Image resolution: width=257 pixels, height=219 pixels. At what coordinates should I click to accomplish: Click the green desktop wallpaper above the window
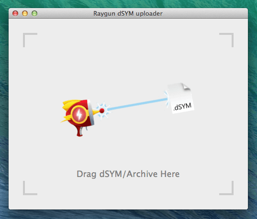tap(128, 4)
